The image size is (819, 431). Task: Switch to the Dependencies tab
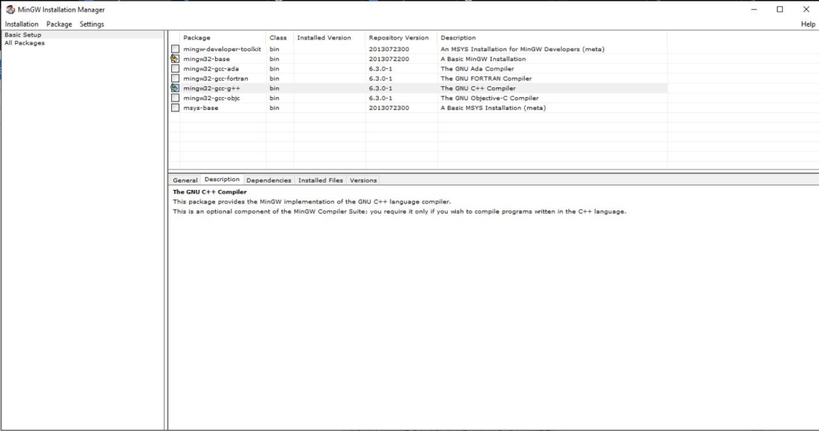point(268,180)
